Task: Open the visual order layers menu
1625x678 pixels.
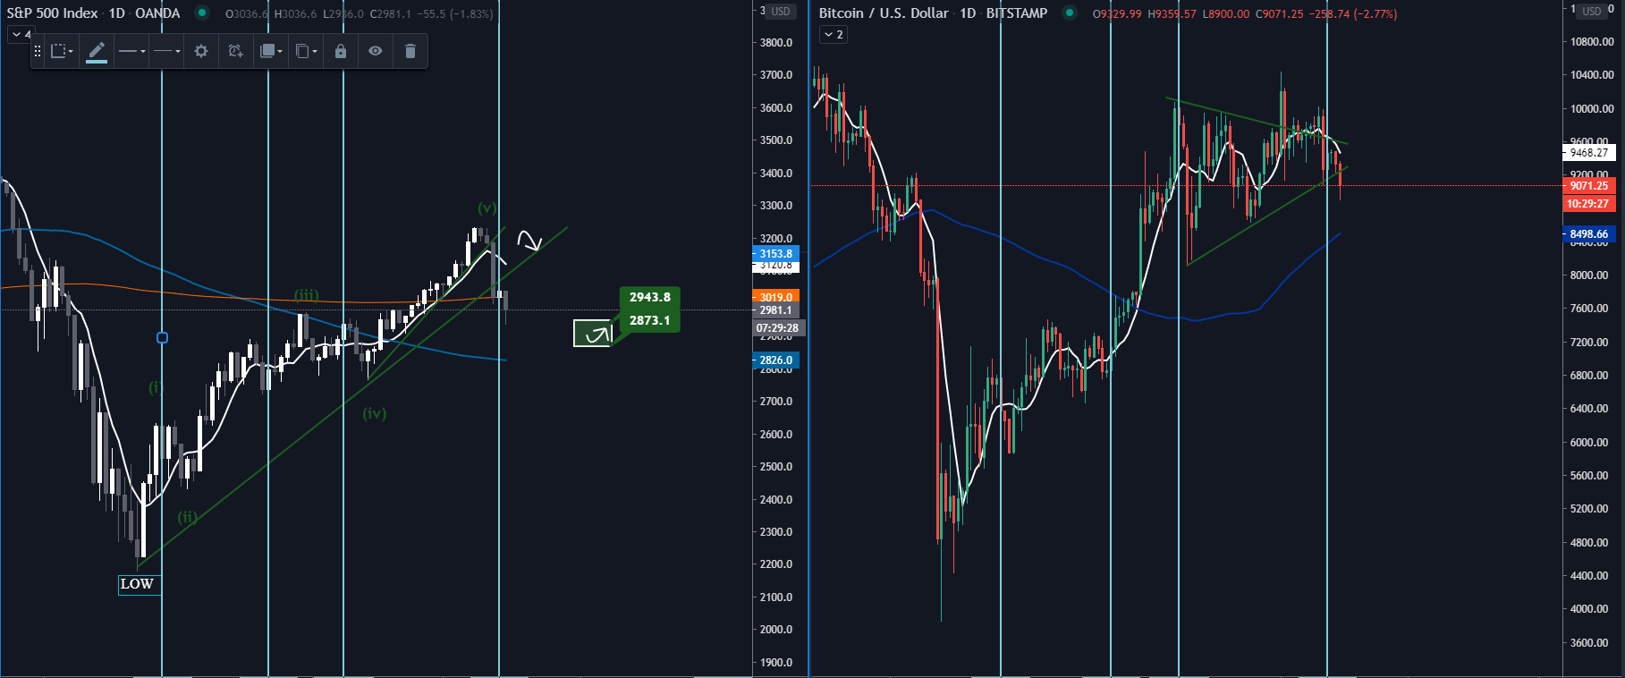Action: (x=270, y=51)
